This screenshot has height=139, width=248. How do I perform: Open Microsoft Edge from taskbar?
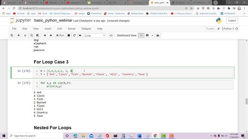click(x=75, y=136)
